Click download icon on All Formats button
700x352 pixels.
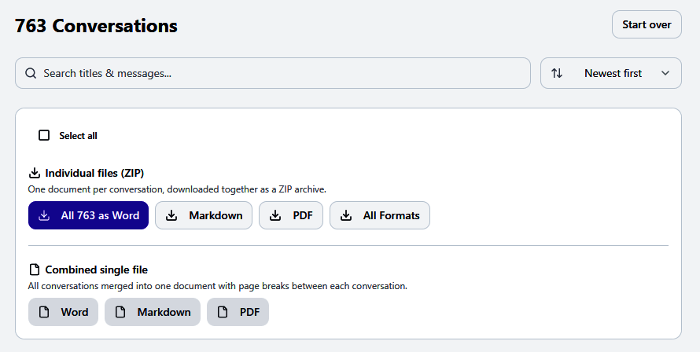346,215
